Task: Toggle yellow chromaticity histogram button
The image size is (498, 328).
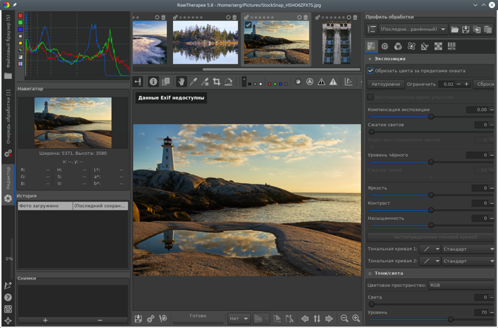Action: pyautogui.click(x=21, y=43)
